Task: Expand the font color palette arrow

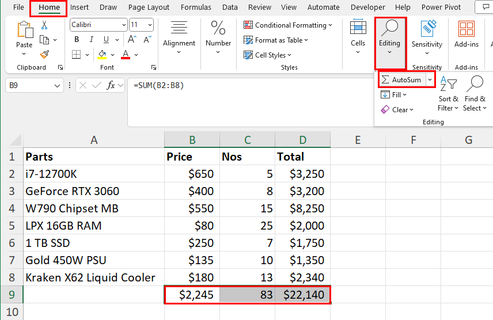Action: tap(136, 55)
